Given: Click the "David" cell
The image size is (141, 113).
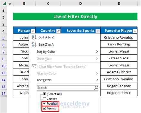Looking at the screenshot, I should 21,72.
